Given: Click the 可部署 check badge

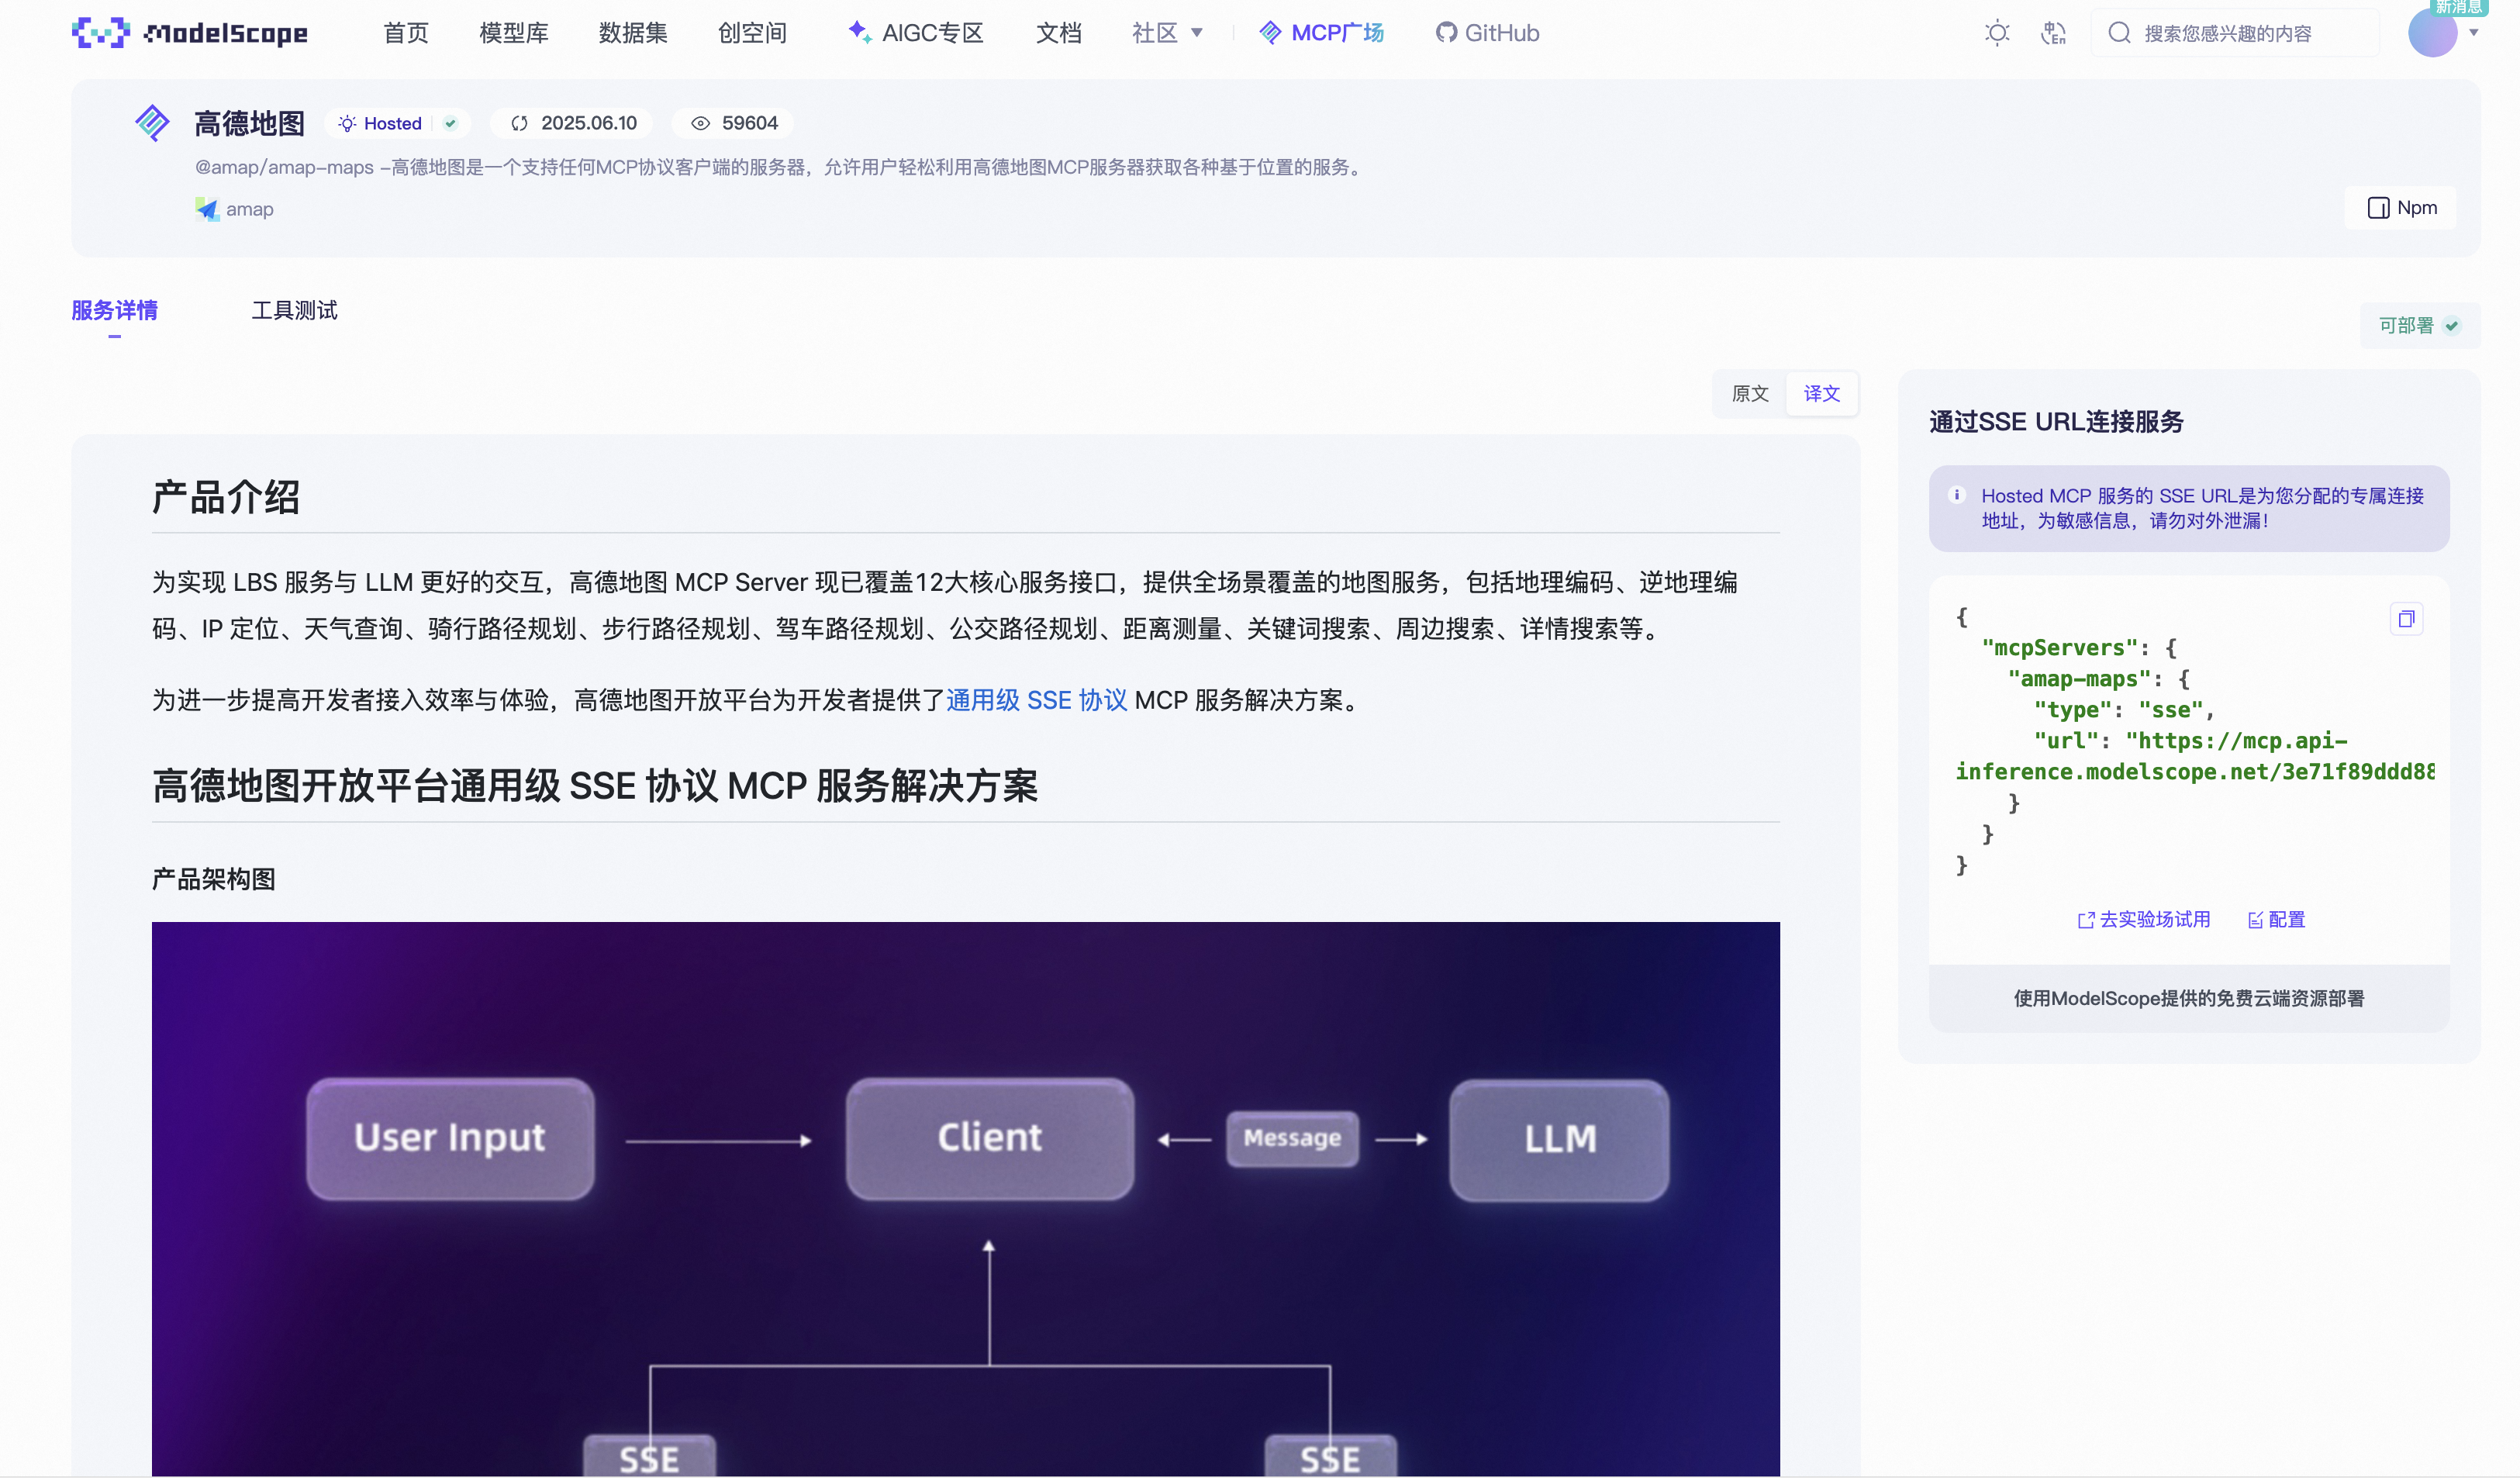Looking at the screenshot, I should point(2451,326).
